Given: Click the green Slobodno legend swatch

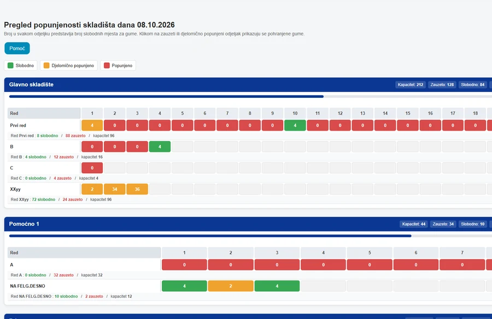Looking at the screenshot, I should (x=11, y=66).
